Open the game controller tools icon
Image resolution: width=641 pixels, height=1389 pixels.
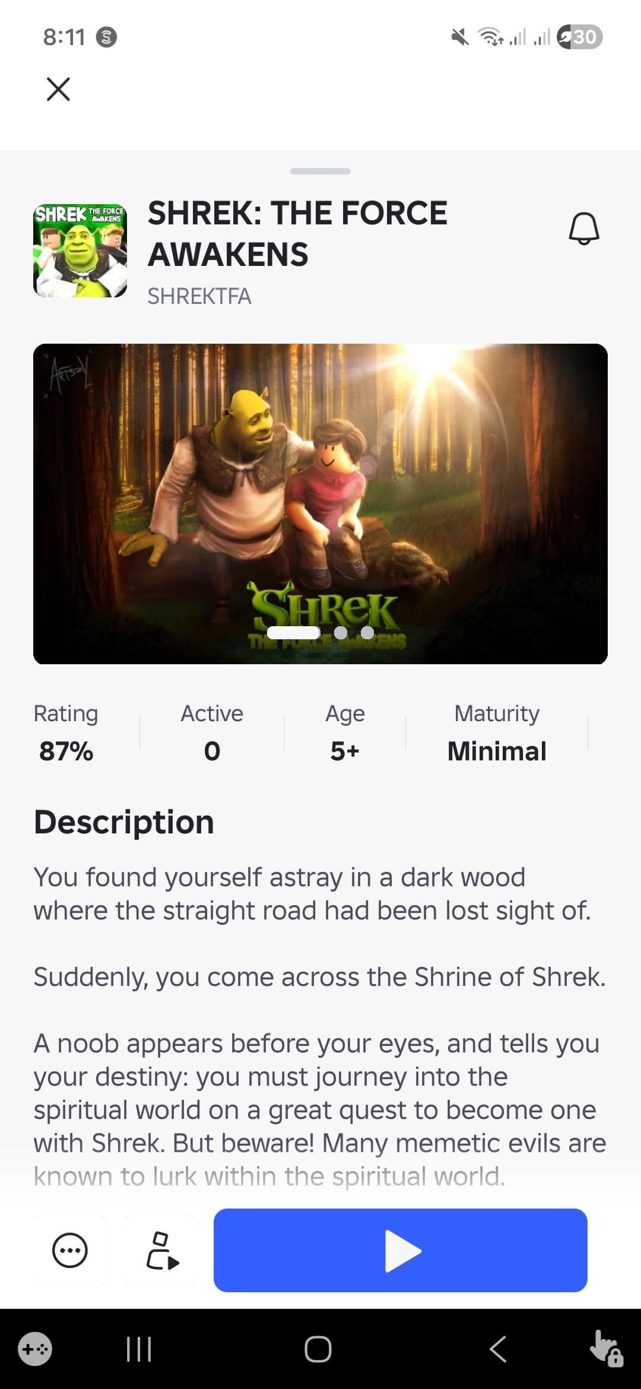pos(35,1349)
